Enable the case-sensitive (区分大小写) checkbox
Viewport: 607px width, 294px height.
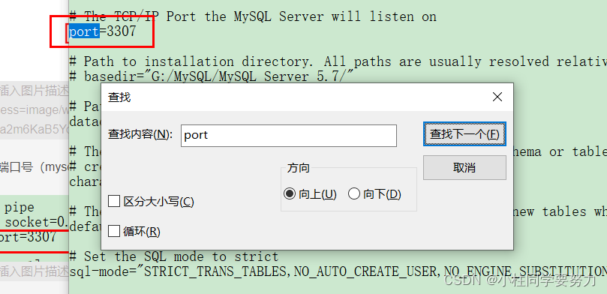tap(114, 202)
